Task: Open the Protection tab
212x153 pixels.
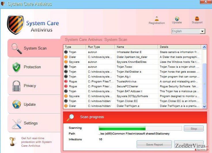Action: point(34,67)
